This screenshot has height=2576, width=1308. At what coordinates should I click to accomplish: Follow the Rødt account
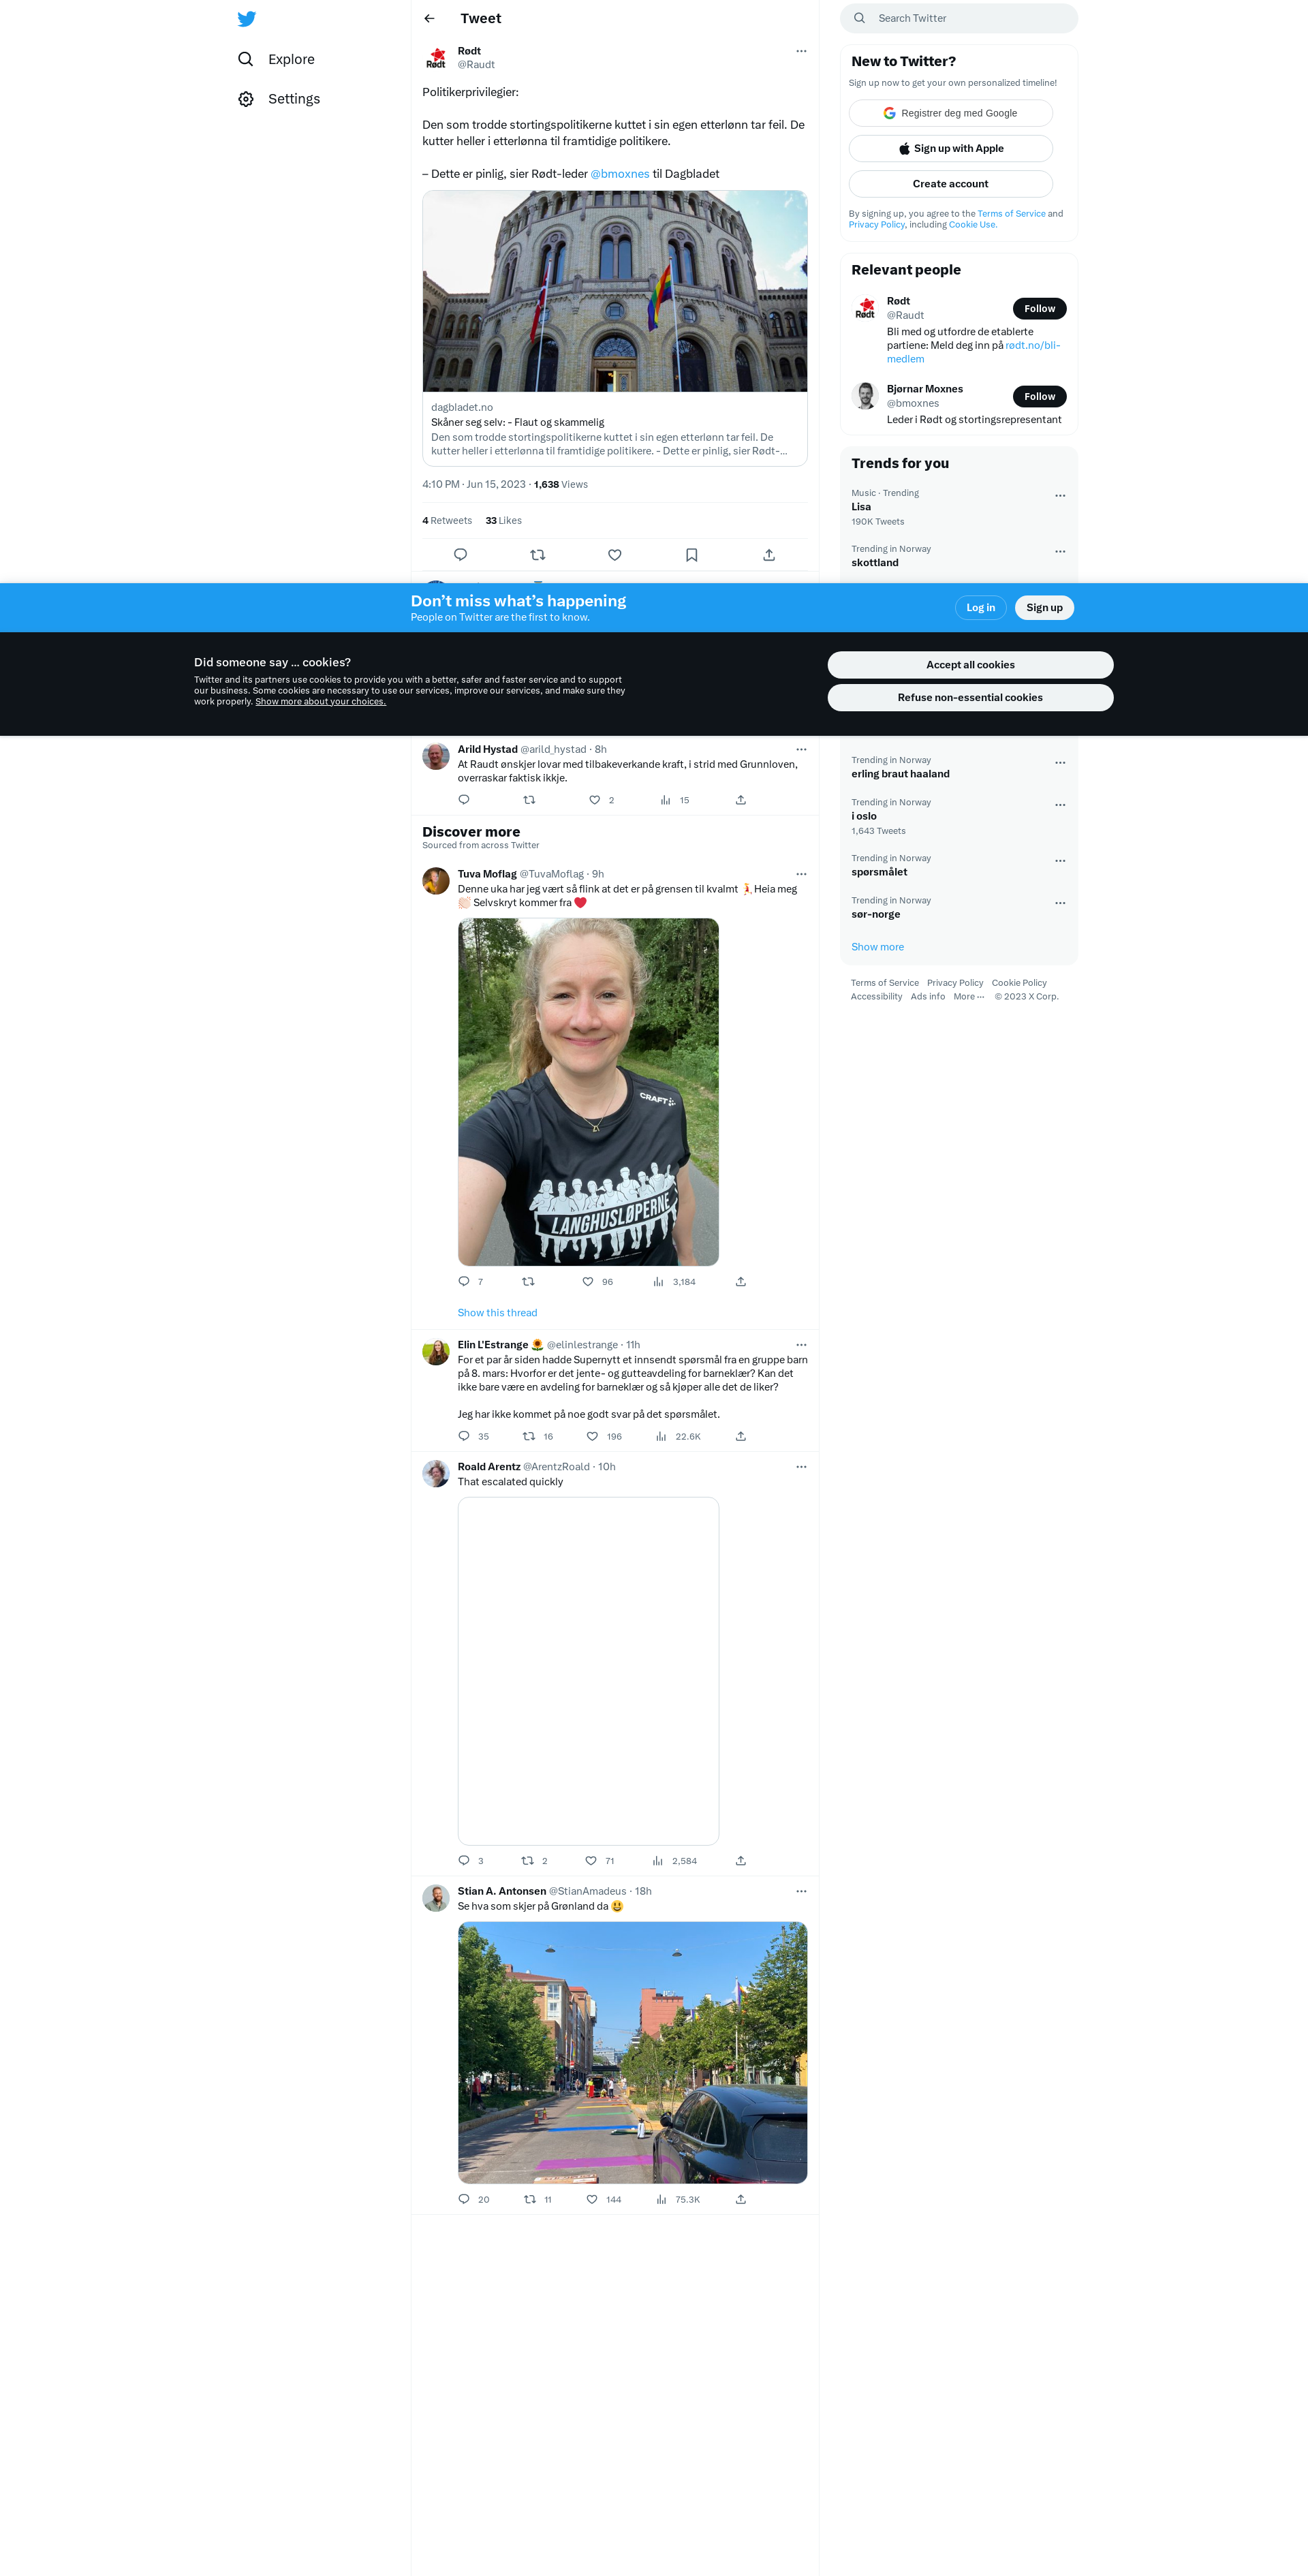click(1039, 309)
